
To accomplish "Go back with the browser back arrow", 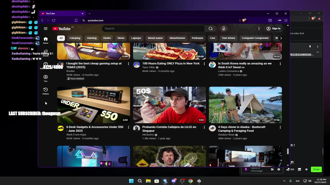I will tap(42, 20).
